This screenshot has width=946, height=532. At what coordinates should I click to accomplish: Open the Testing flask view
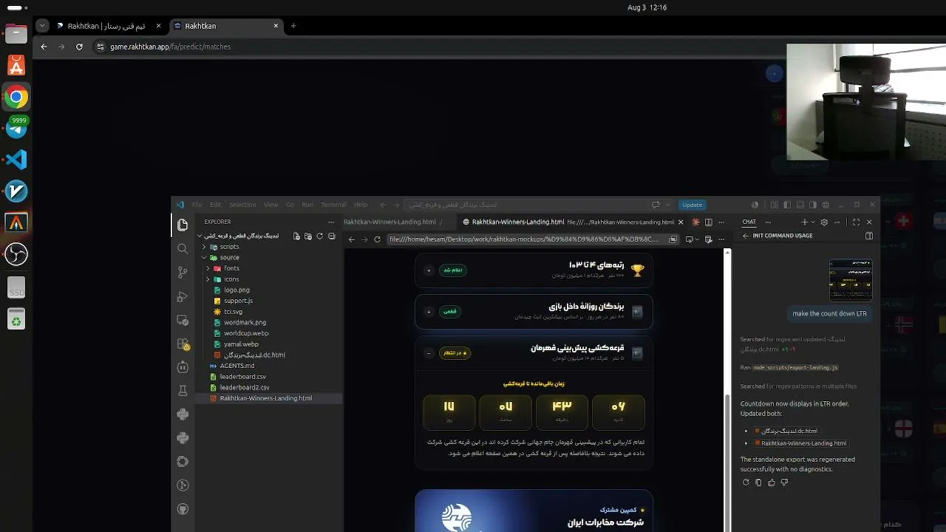(183, 391)
